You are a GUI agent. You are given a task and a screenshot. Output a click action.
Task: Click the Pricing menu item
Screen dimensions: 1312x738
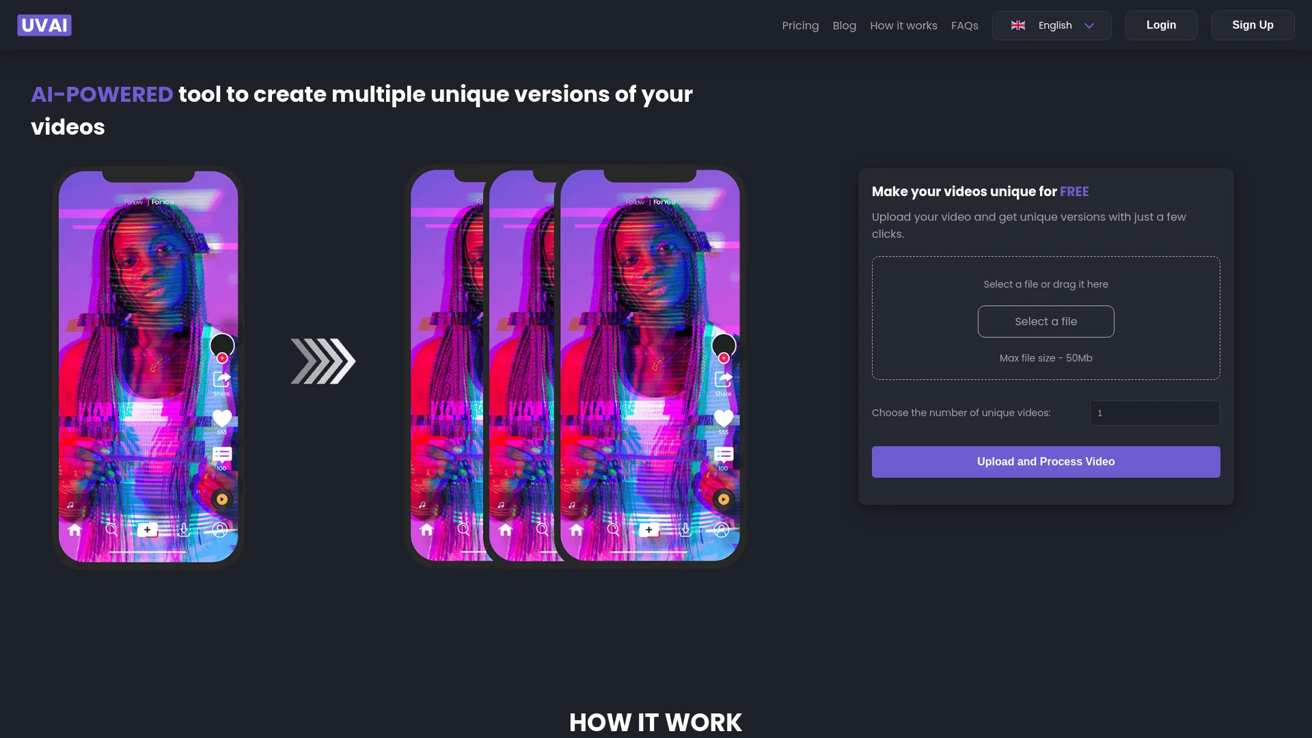coord(800,25)
